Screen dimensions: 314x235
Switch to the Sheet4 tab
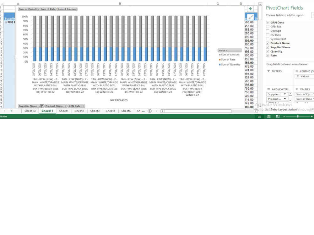(111, 111)
